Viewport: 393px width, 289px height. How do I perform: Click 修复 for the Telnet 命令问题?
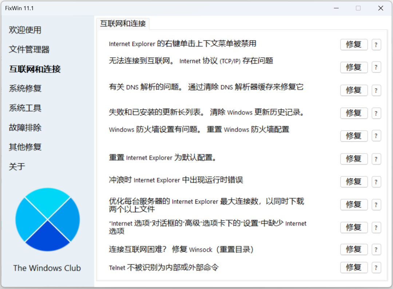click(354, 268)
